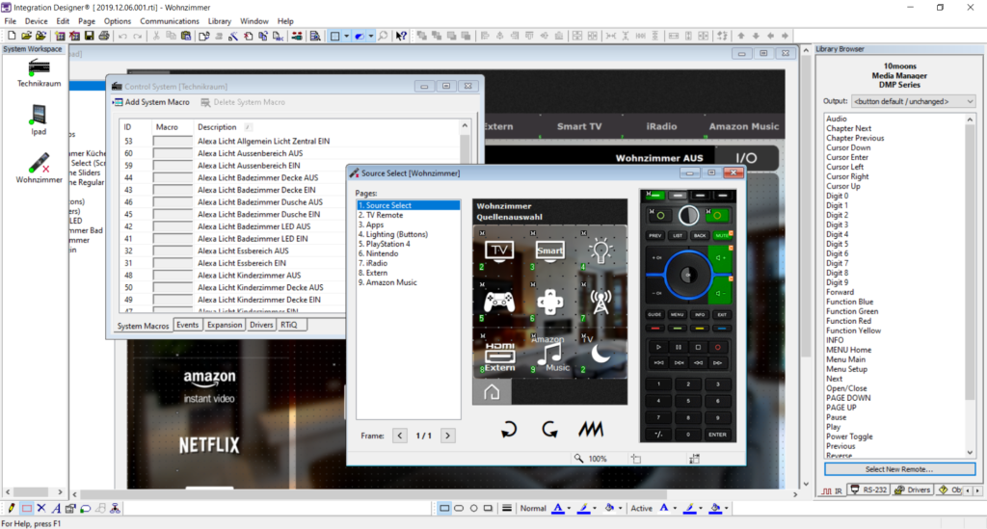Select the pencil draw tool in bottom toolbar
The height and width of the screenshot is (529, 987).
point(12,508)
